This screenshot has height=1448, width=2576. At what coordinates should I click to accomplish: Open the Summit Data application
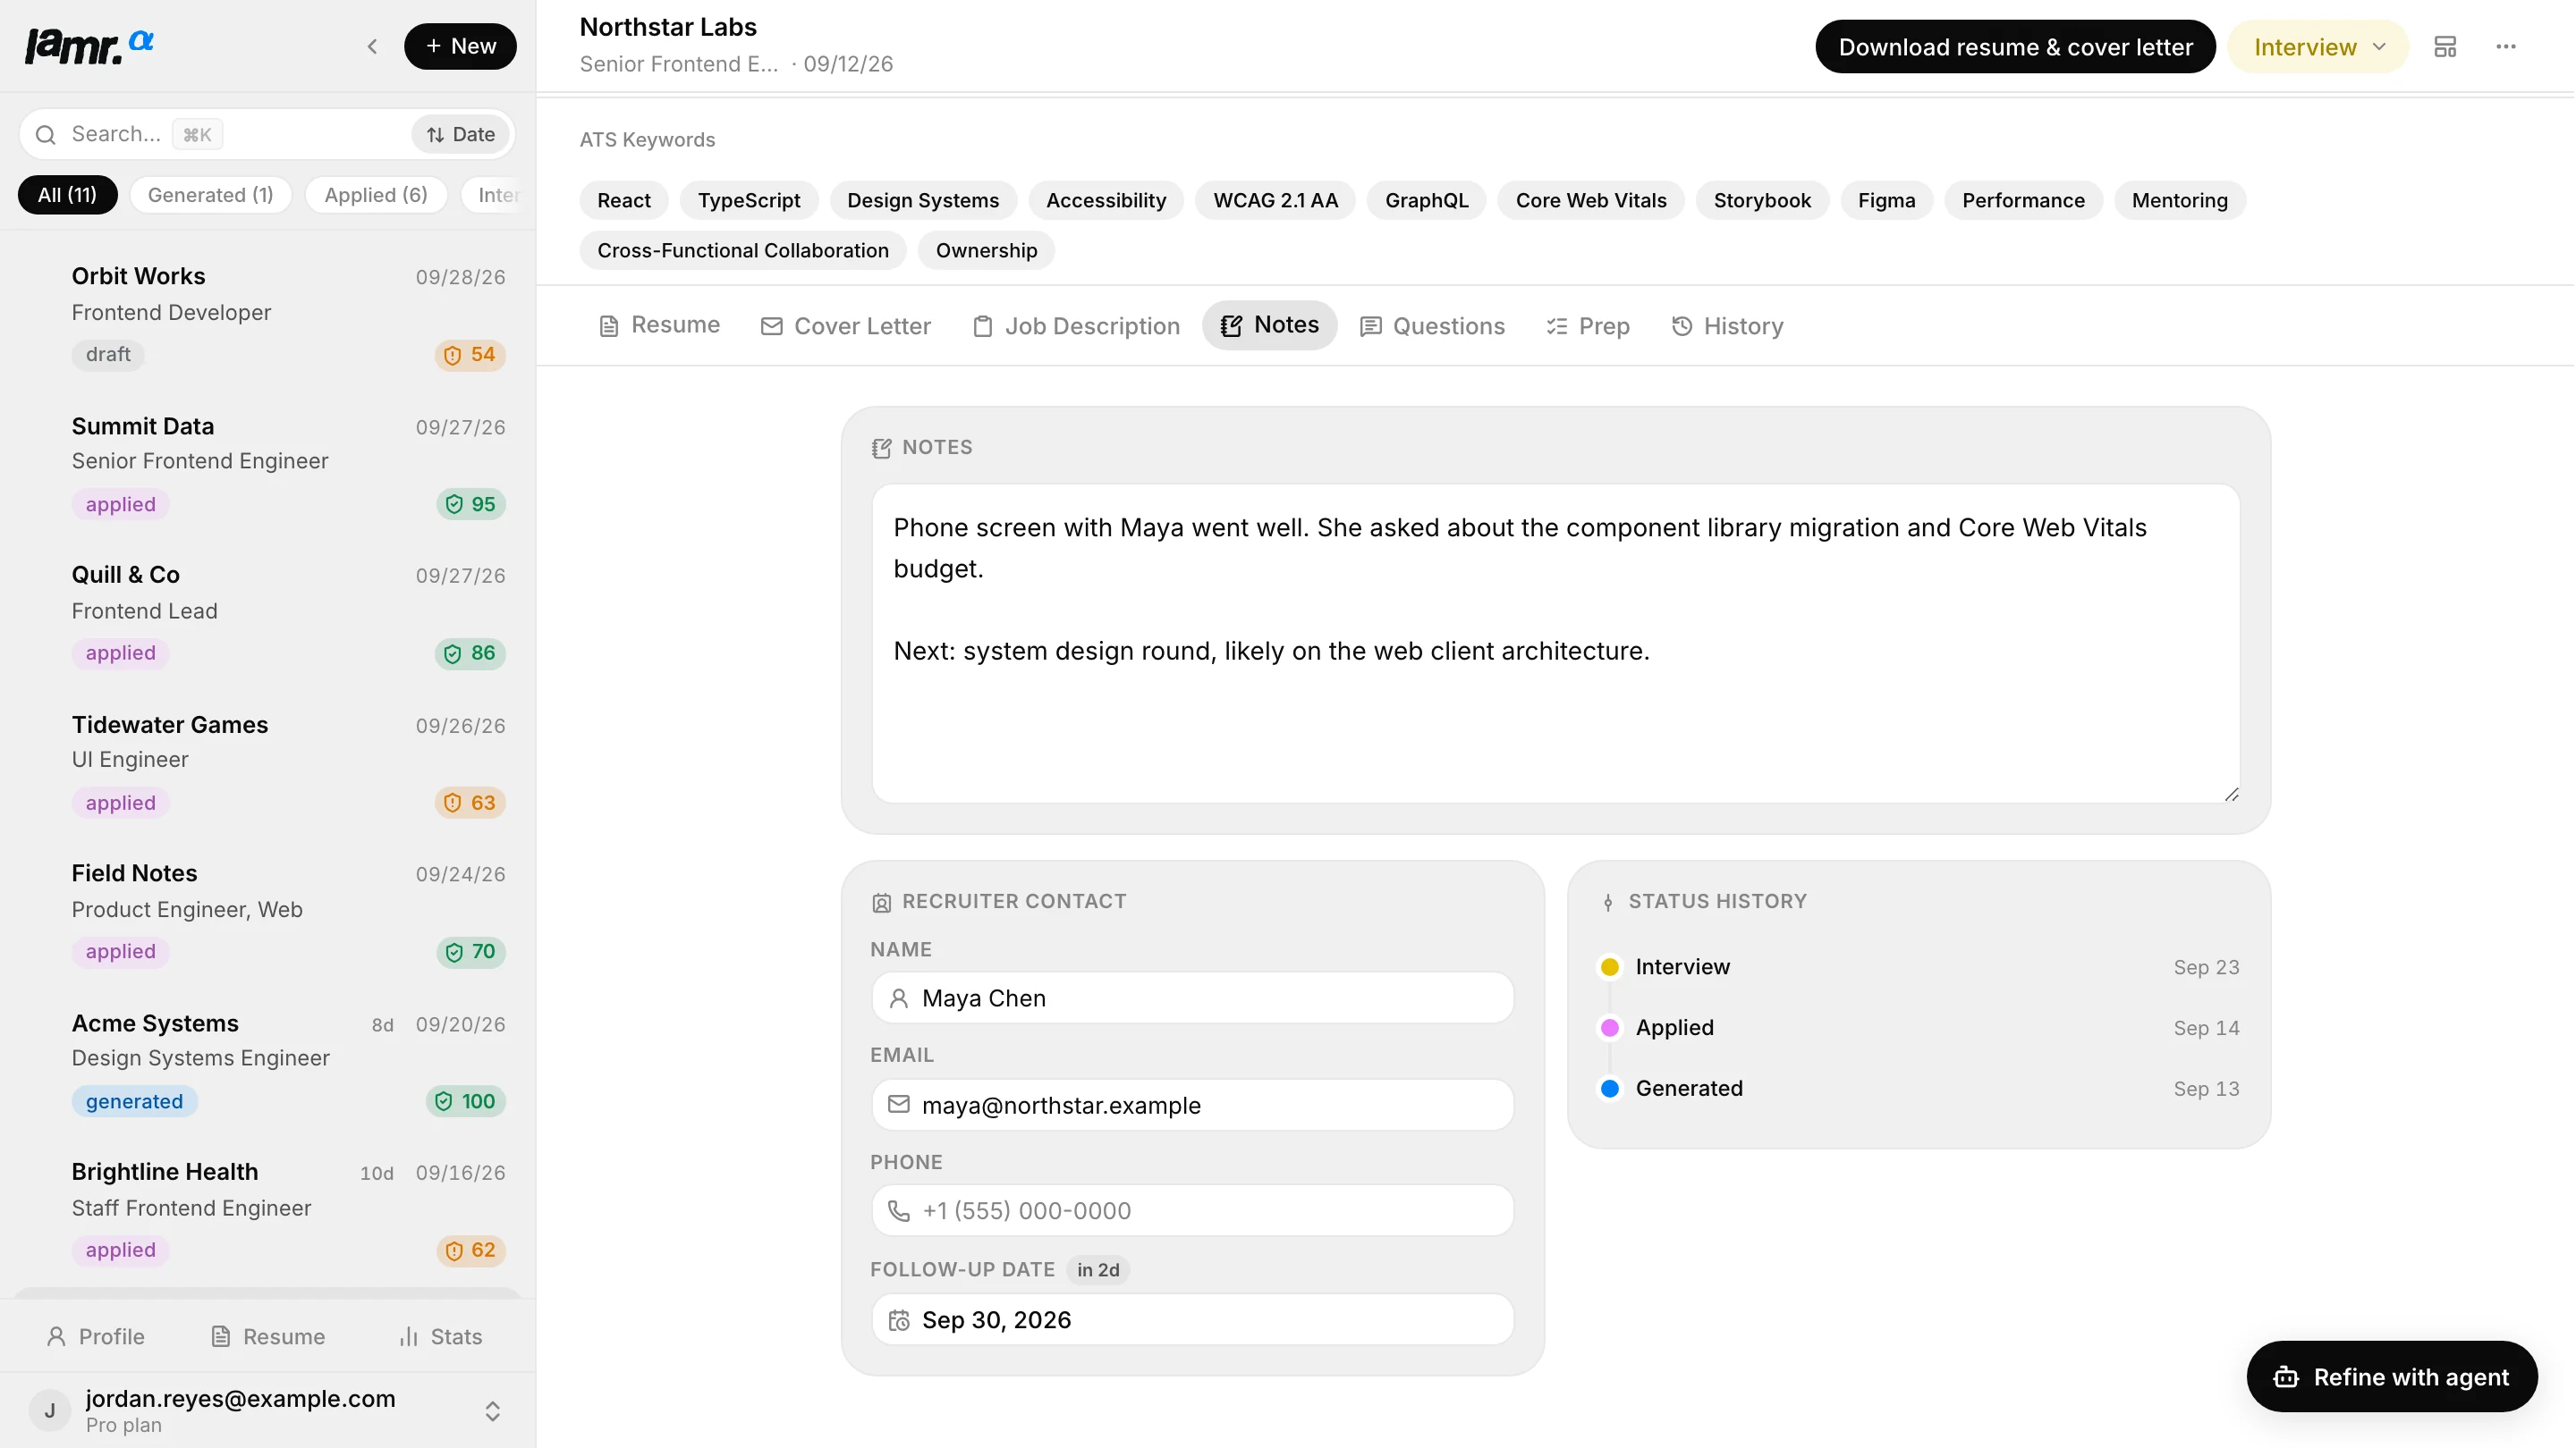pyautogui.click(x=268, y=465)
